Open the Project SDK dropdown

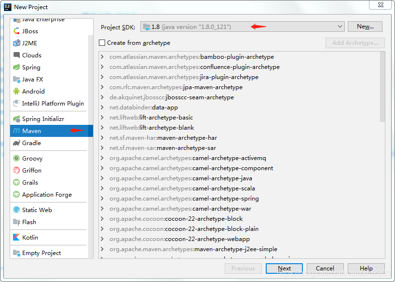(x=340, y=27)
